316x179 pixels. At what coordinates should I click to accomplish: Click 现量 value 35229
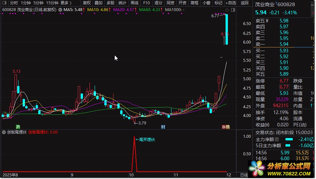point(282,99)
